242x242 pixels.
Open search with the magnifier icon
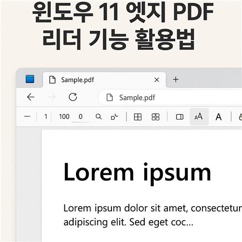pyautogui.click(x=99, y=117)
